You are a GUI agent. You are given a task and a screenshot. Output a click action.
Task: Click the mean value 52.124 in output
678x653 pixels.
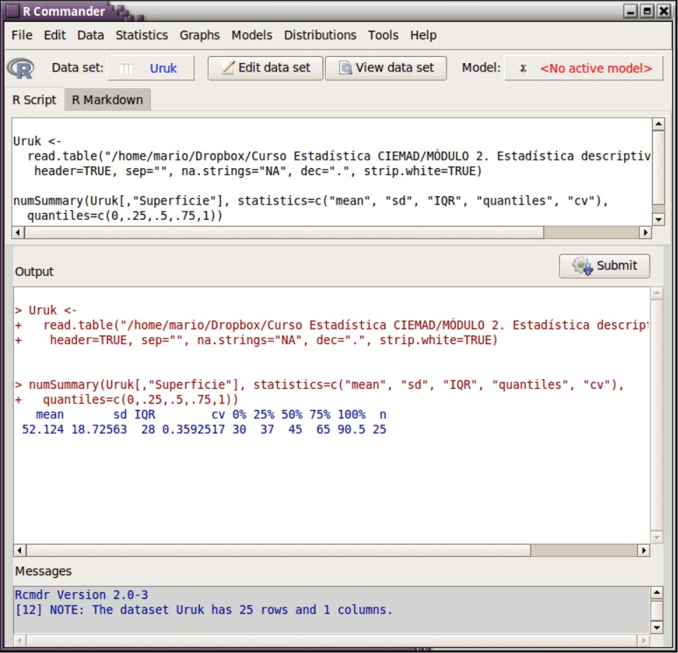[42, 429]
